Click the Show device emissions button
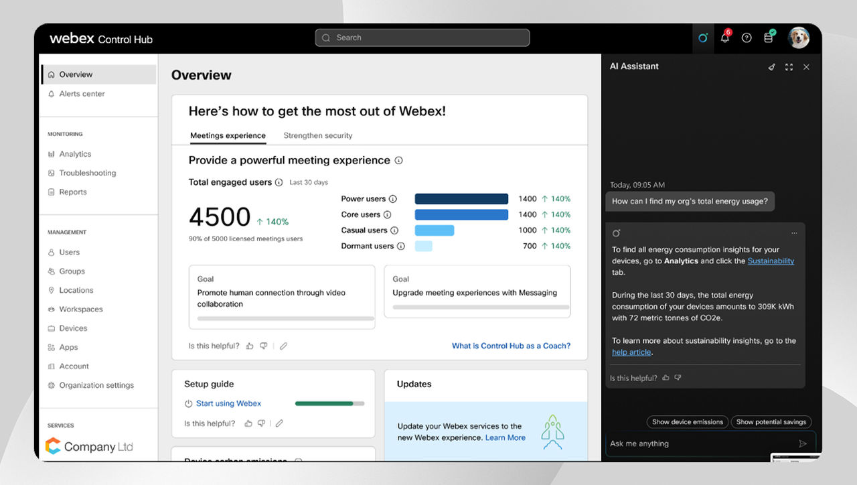This screenshot has width=857, height=485. (688, 422)
